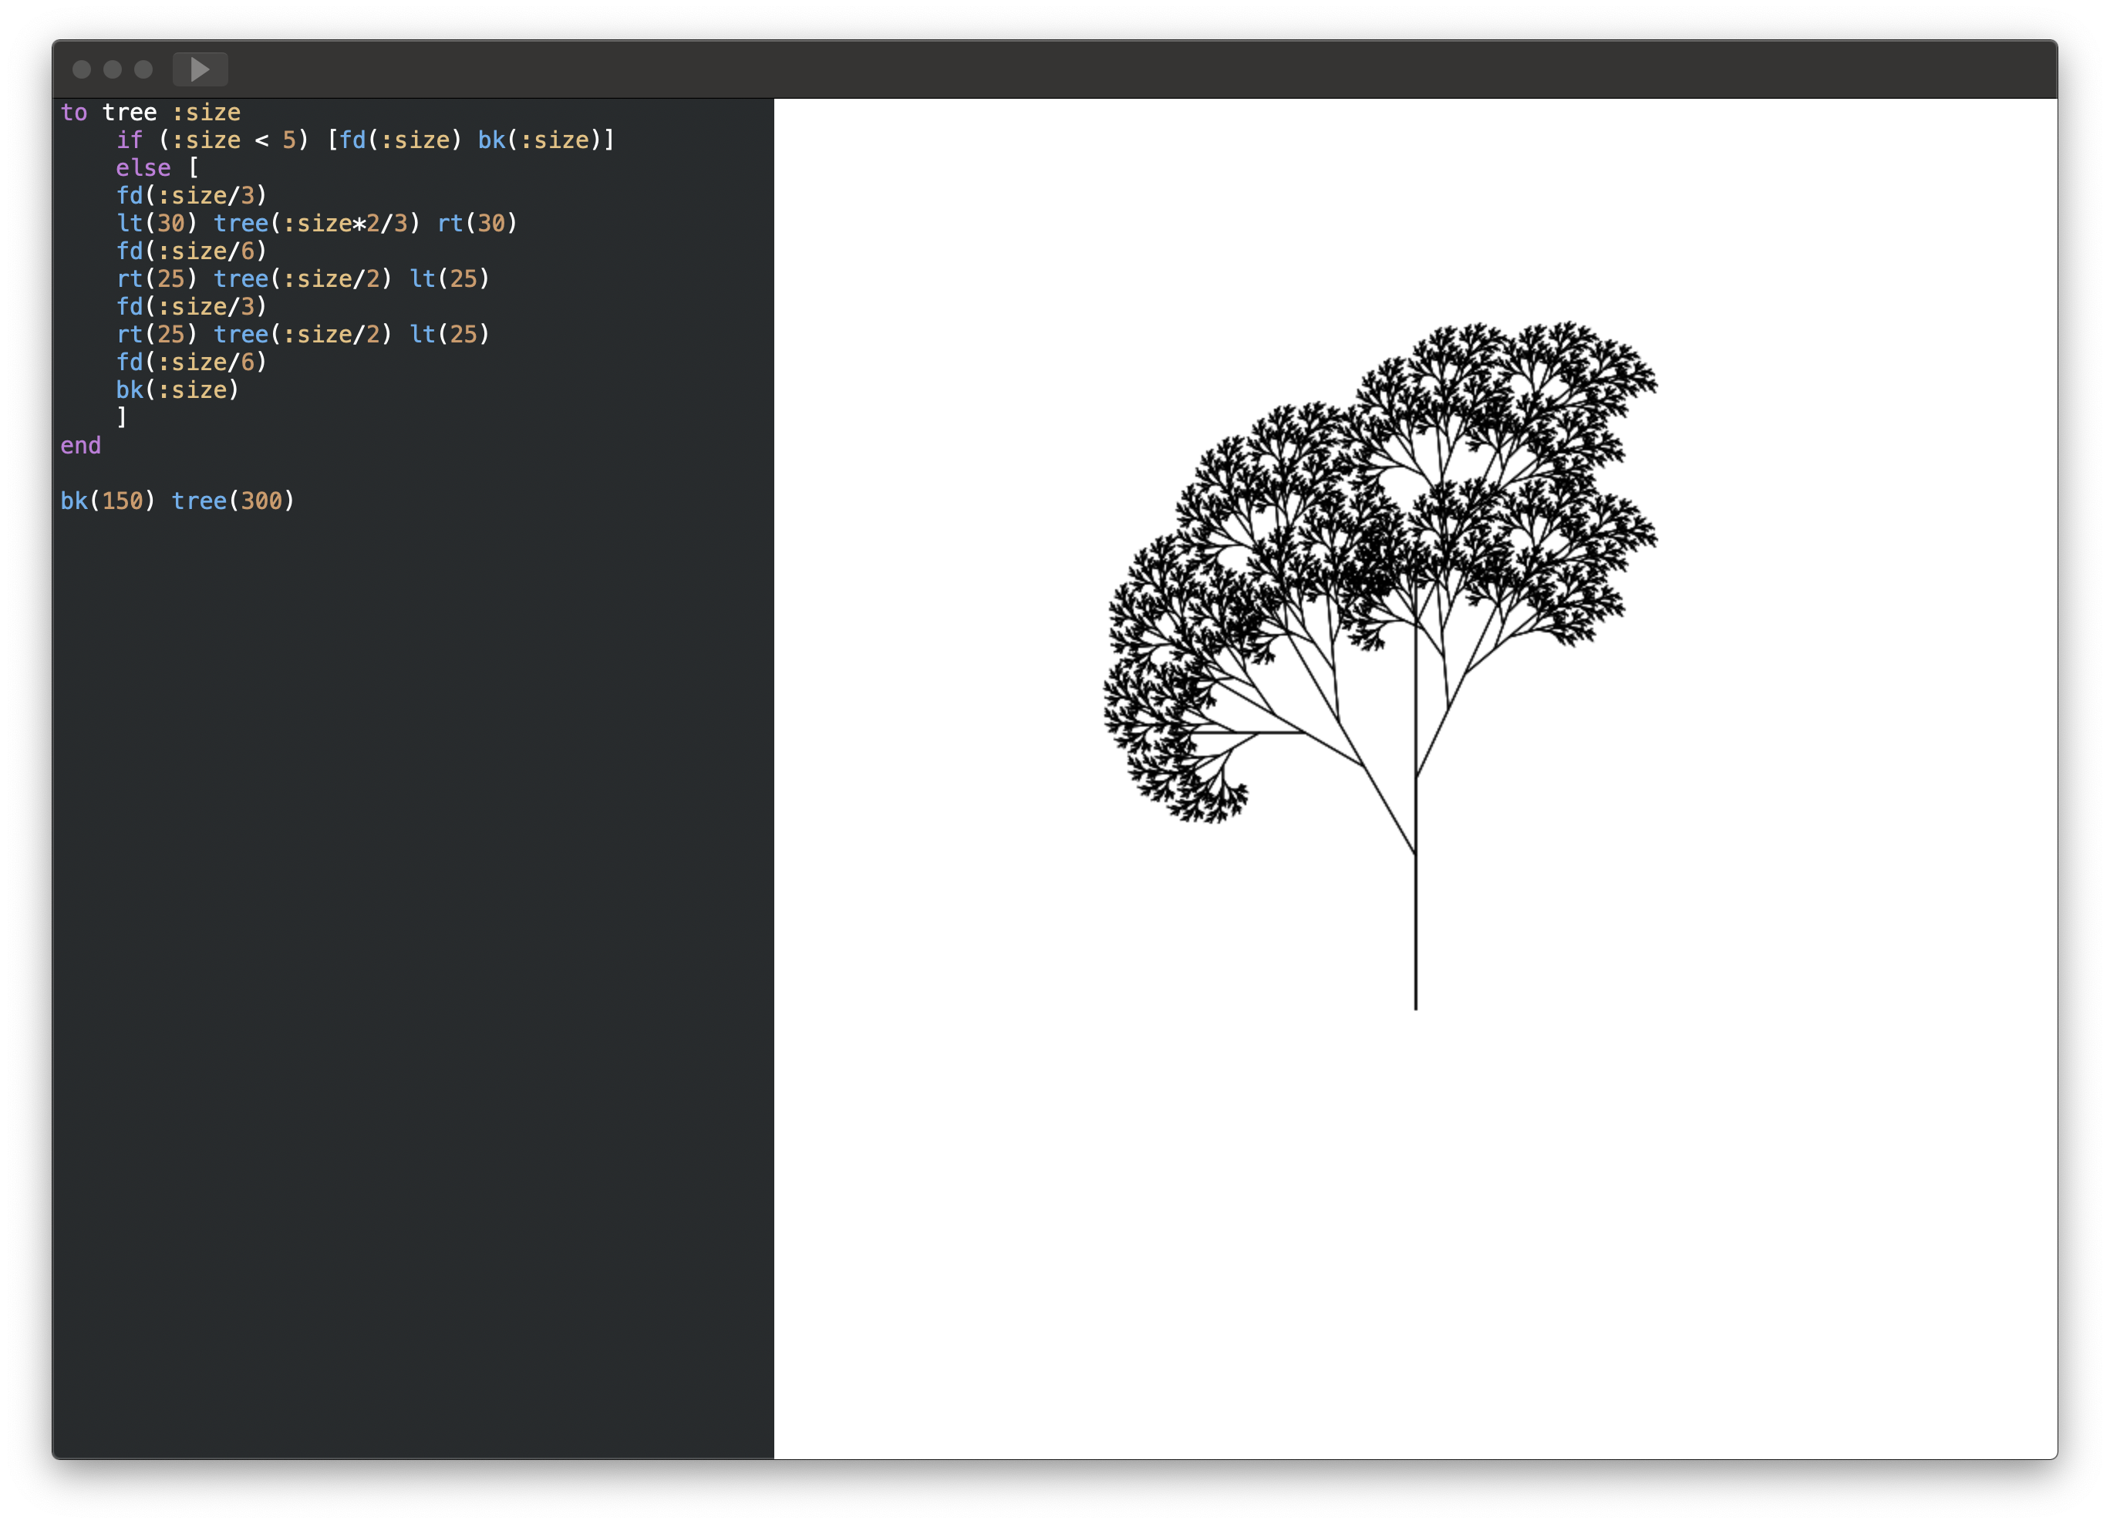2110x1524 pixels.
Task: Click the window title bar empty area
Action: pos(1117,69)
